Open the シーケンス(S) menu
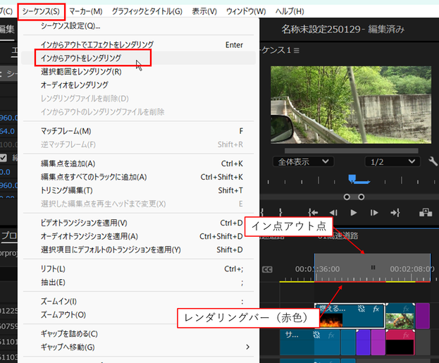 coord(41,11)
